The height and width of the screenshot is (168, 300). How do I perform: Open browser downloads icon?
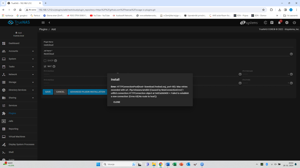click(280, 10)
